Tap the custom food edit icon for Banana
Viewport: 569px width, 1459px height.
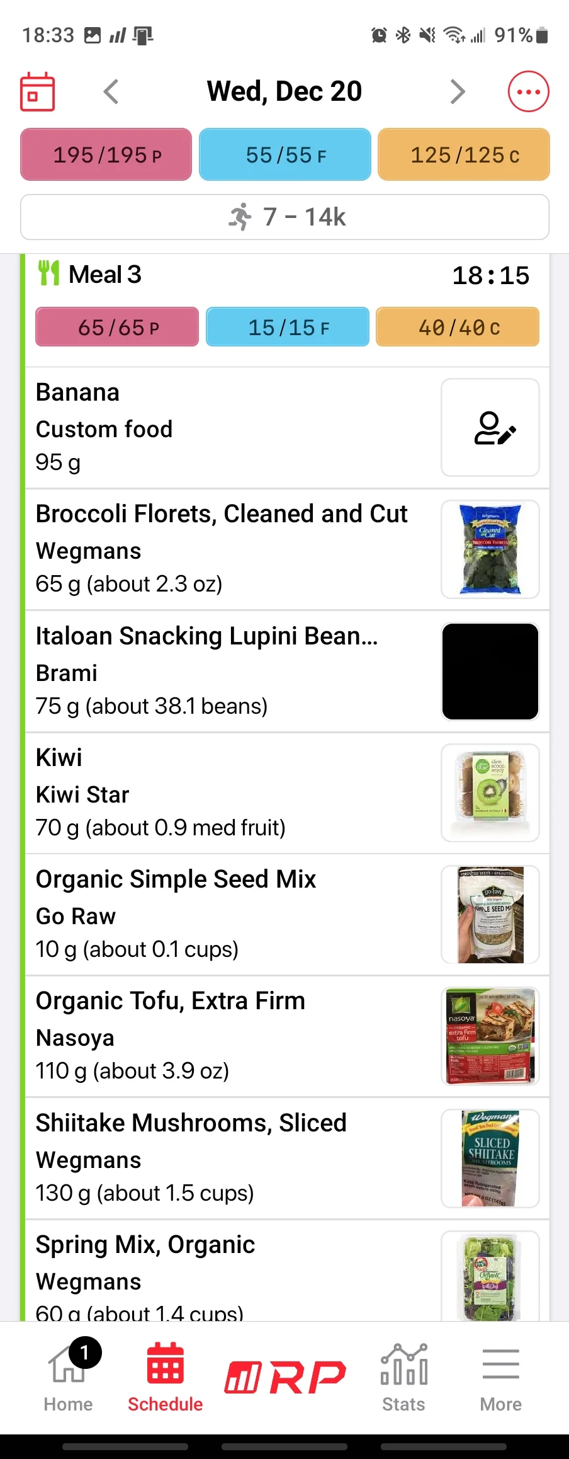coord(490,427)
